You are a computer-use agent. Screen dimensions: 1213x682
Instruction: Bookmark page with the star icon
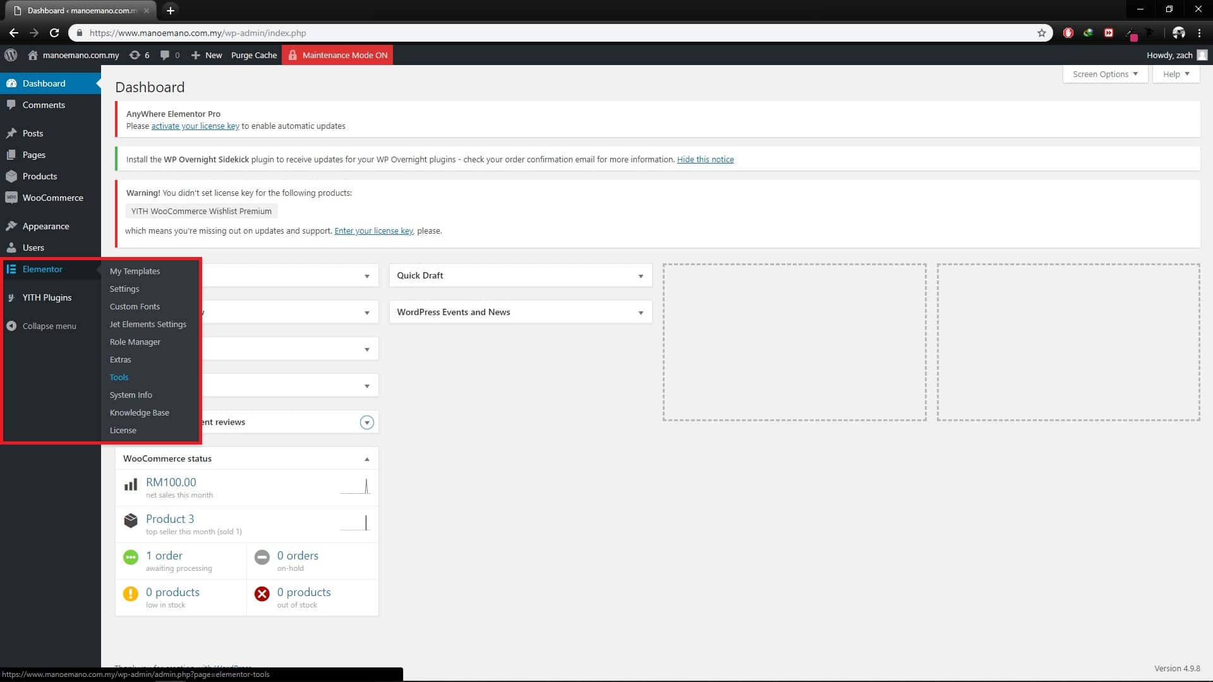[1042, 33]
